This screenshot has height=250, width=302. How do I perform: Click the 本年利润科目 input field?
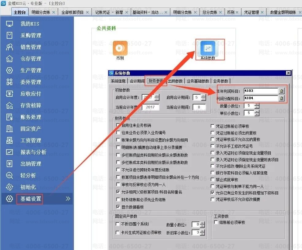pyautogui.click(x=261, y=91)
